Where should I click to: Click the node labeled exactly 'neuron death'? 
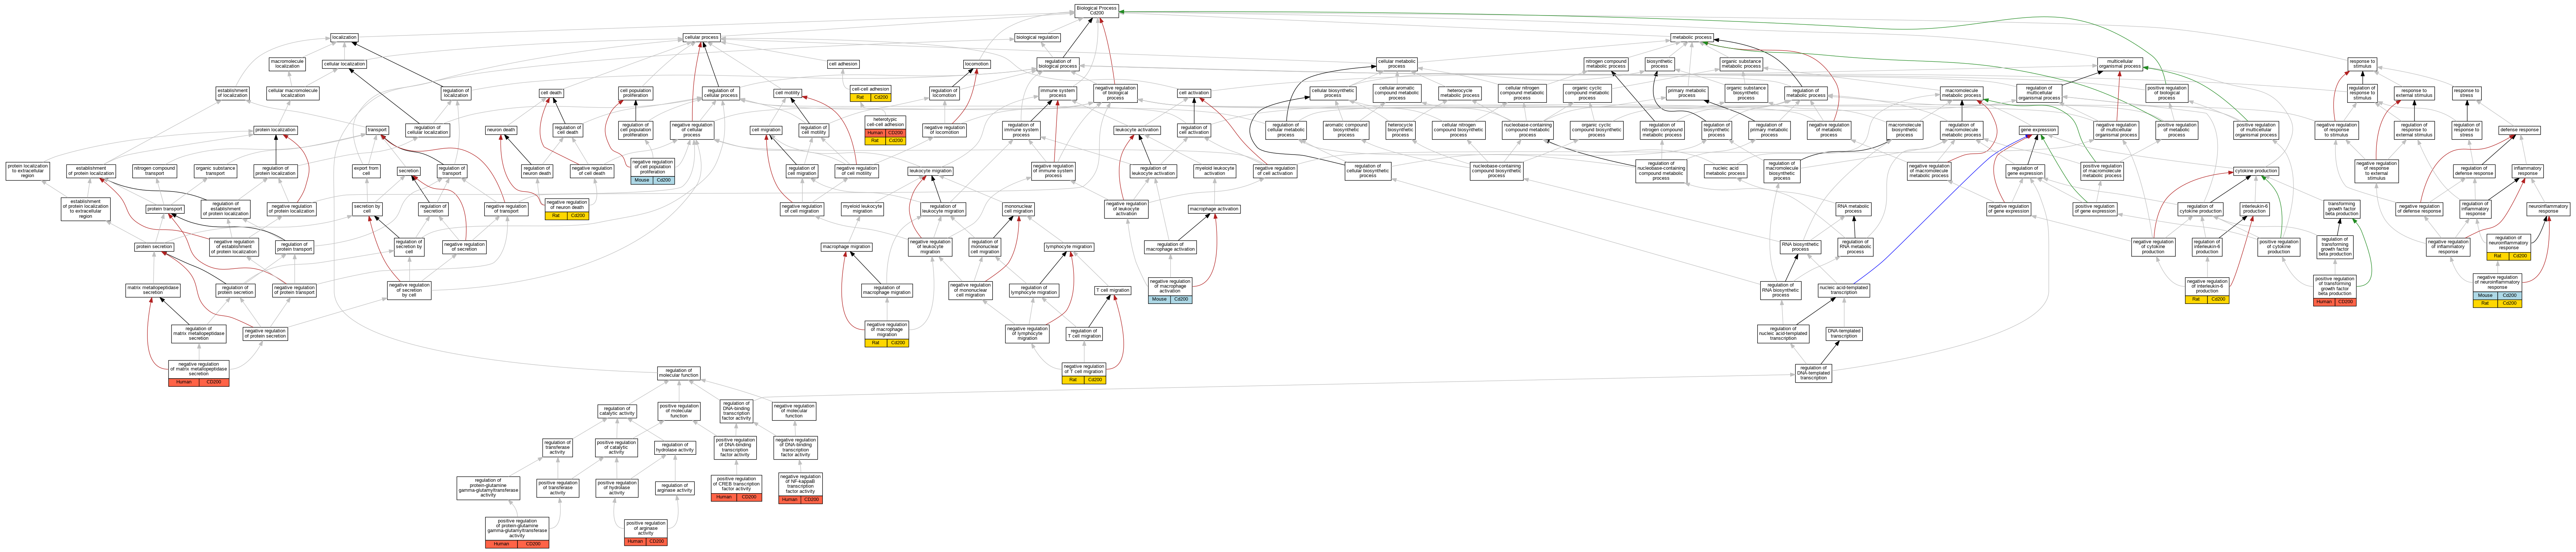click(501, 130)
